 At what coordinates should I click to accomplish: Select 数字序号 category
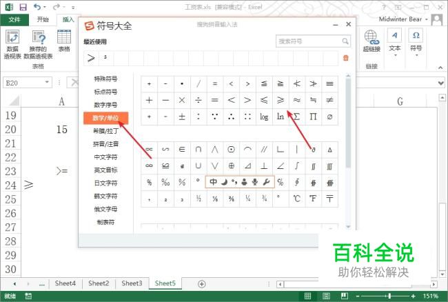point(105,105)
